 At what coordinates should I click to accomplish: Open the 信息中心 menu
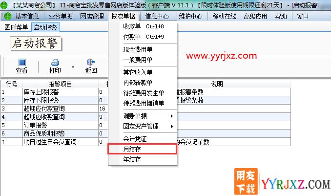click(157, 16)
